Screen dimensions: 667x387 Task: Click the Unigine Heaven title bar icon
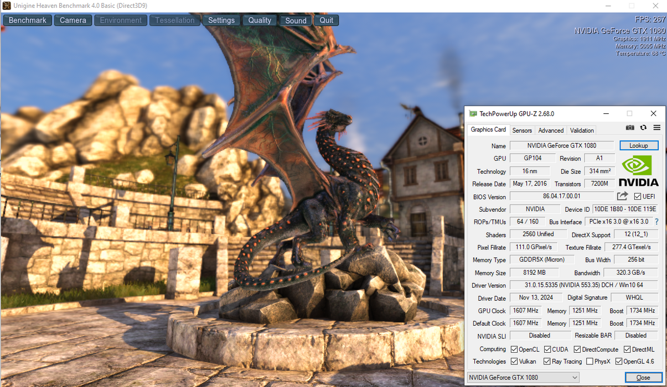coord(6,6)
